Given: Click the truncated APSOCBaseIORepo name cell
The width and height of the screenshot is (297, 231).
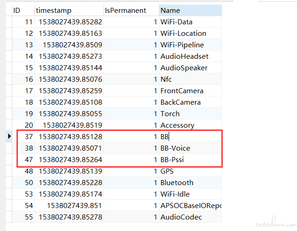Looking at the screenshot, I should (190, 205).
